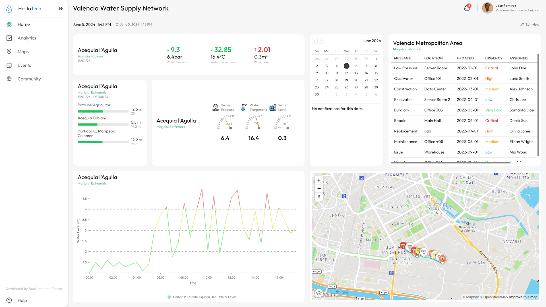Open map layers icon

tap(319, 293)
